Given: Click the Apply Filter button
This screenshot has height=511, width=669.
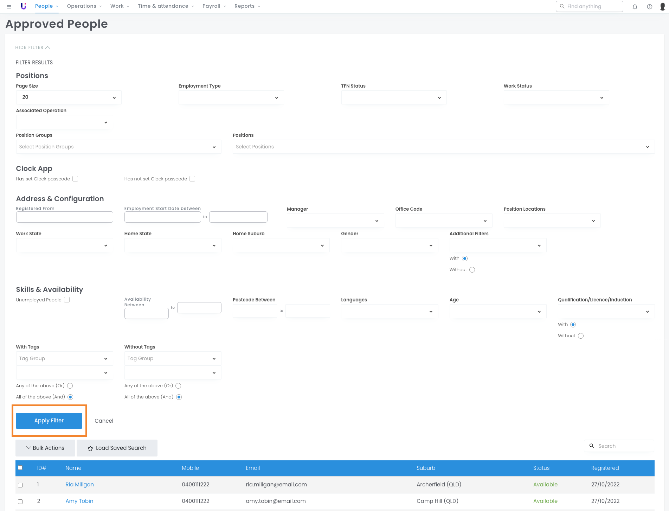Looking at the screenshot, I should click(49, 421).
